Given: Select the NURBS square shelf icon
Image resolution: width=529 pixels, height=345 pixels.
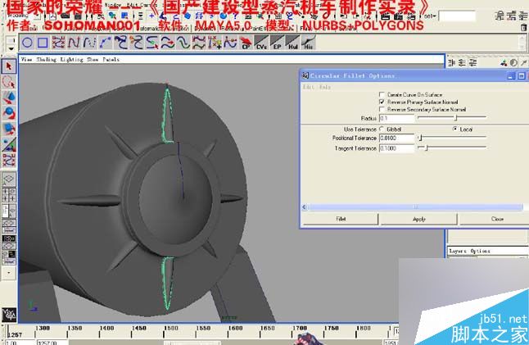Looking at the screenshot, I should (43, 43).
